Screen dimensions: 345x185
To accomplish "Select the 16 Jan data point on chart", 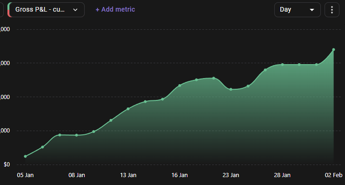I will click(x=179, y=86).
